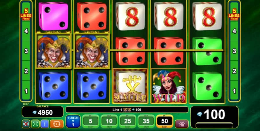Click the Scatter dice symbol

(130, 86)
